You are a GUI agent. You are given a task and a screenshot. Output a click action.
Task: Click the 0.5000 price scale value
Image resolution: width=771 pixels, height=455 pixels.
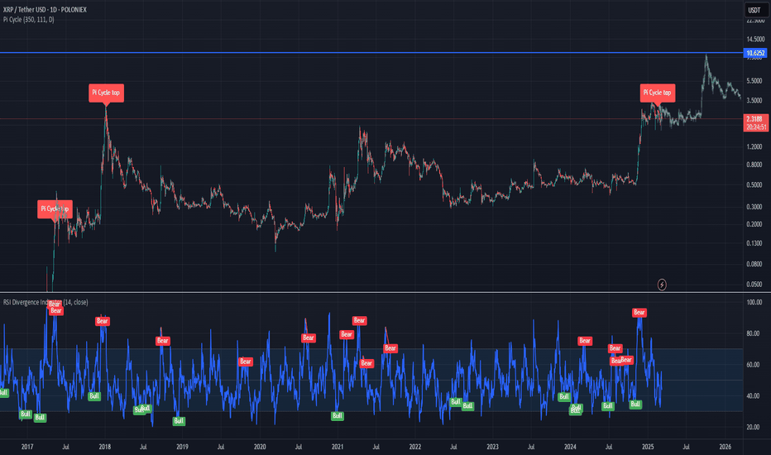tap(755, 185)
